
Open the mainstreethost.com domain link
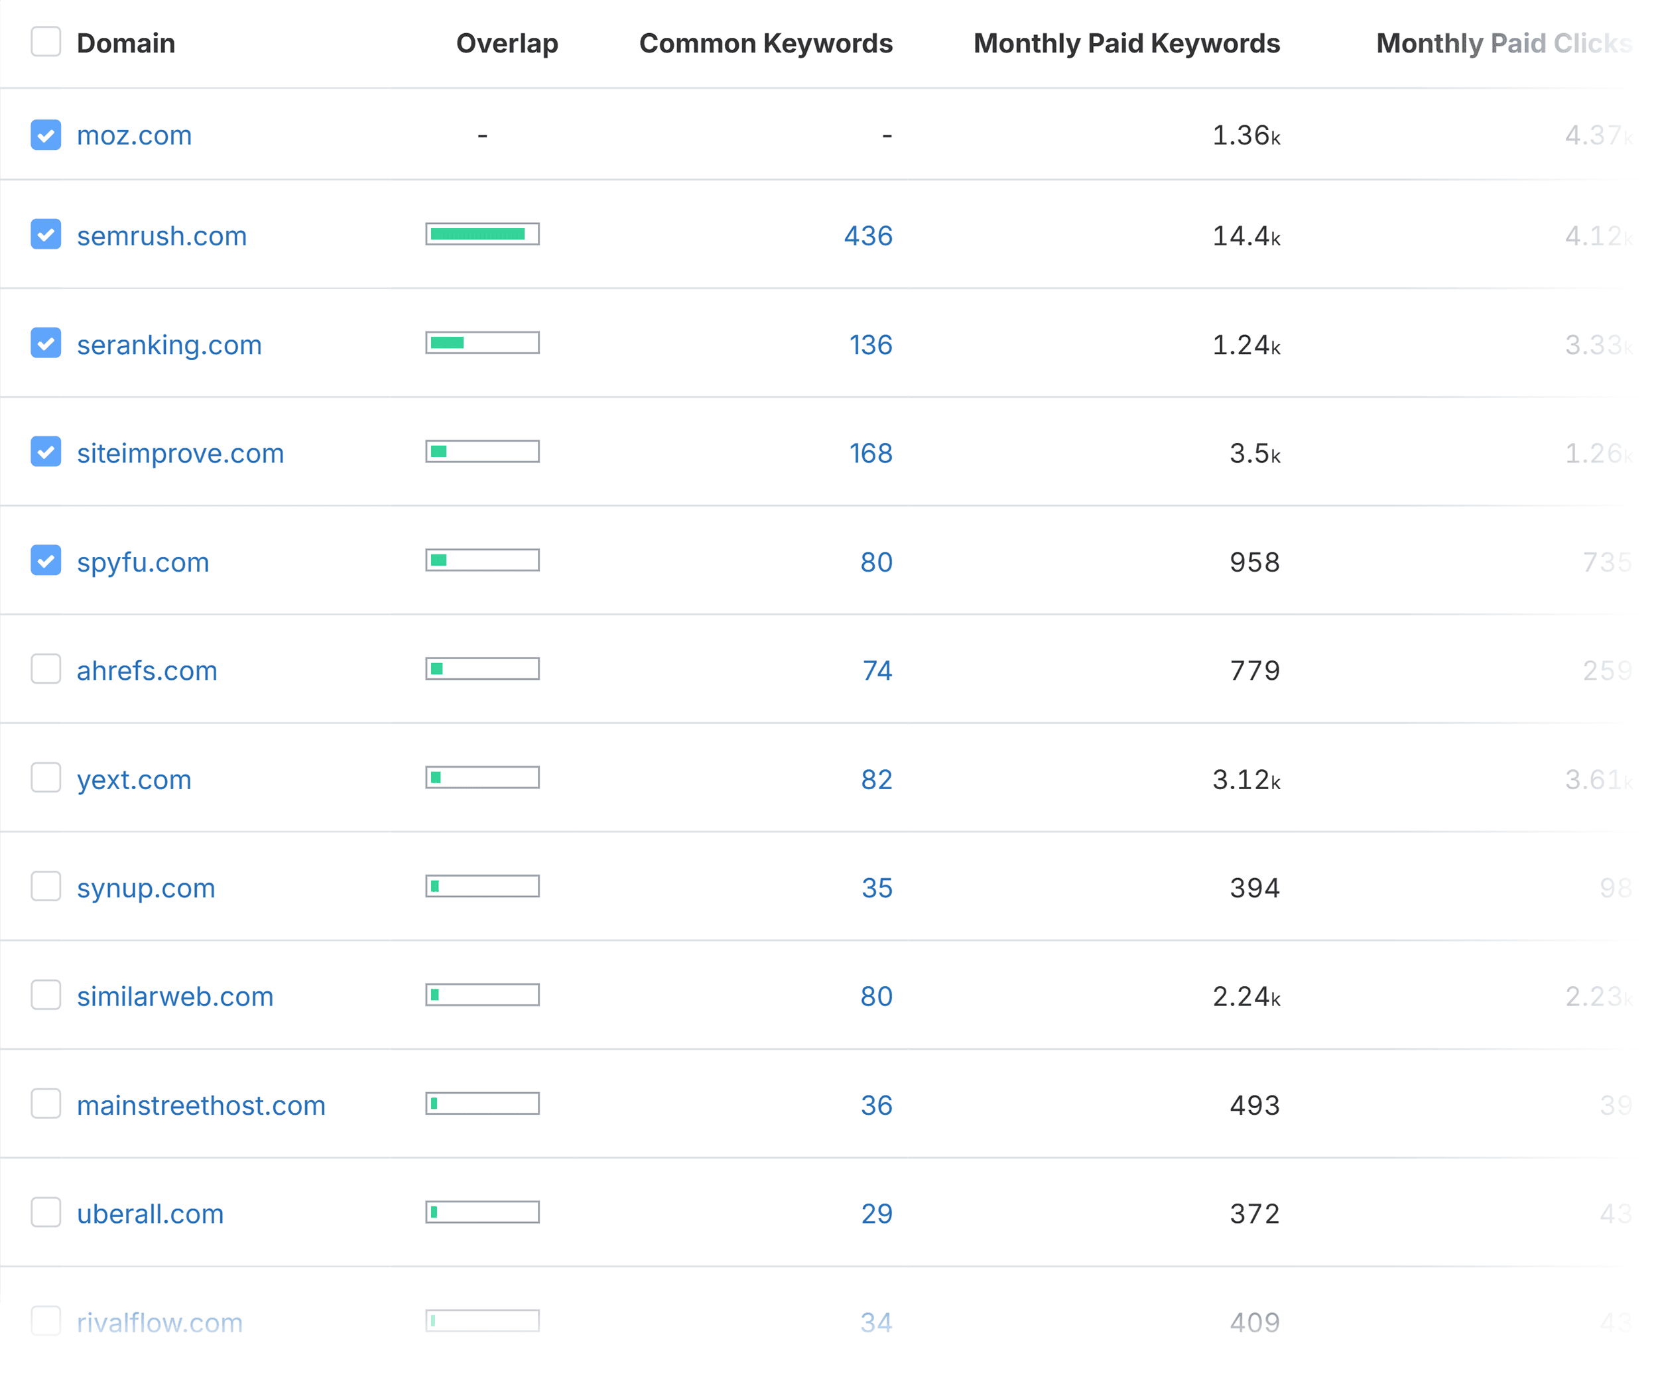(x=202, y=1105)
